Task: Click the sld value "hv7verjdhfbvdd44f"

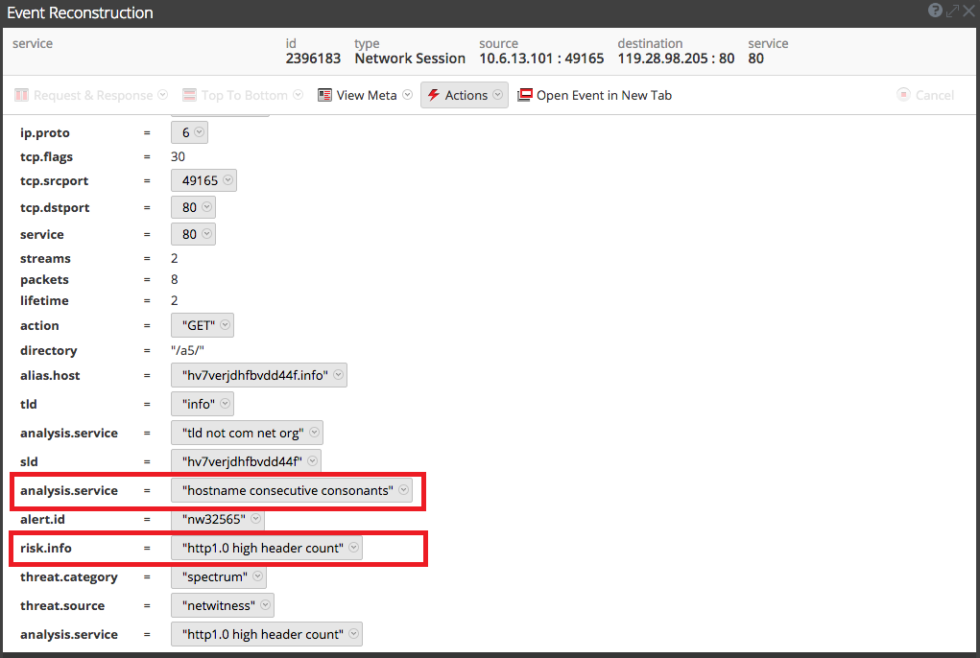Action: coord(242,461)
